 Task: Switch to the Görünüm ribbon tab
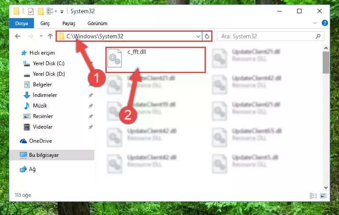[x=97, y=23]
